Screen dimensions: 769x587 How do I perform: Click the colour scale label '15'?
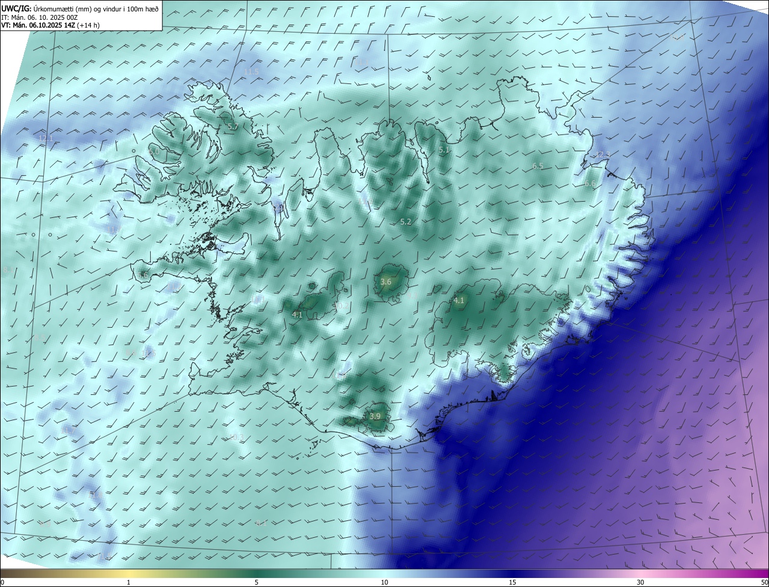point(512,582)
